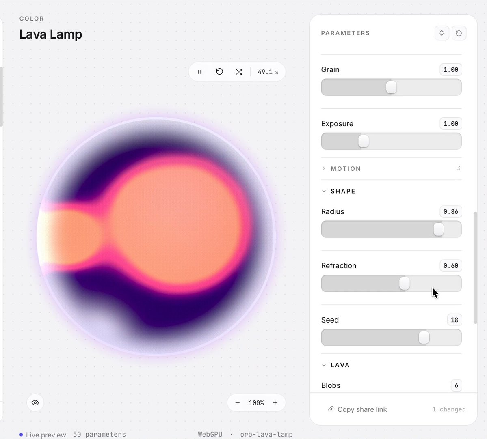This screenshot has width=487, height=439.
Task: Move the Refraction slider handle
Action: click(x=405, y=284)
